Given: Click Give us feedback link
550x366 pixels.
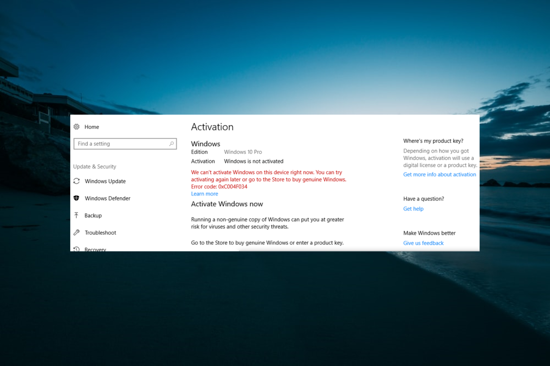Looking at the screenshot, I should click(x=423, y=243).
